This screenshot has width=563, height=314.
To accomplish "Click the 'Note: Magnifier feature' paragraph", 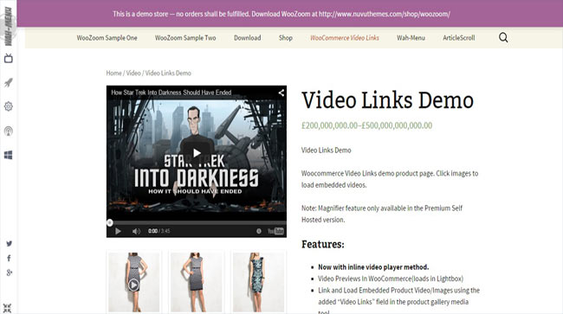I will pos(382,214).
